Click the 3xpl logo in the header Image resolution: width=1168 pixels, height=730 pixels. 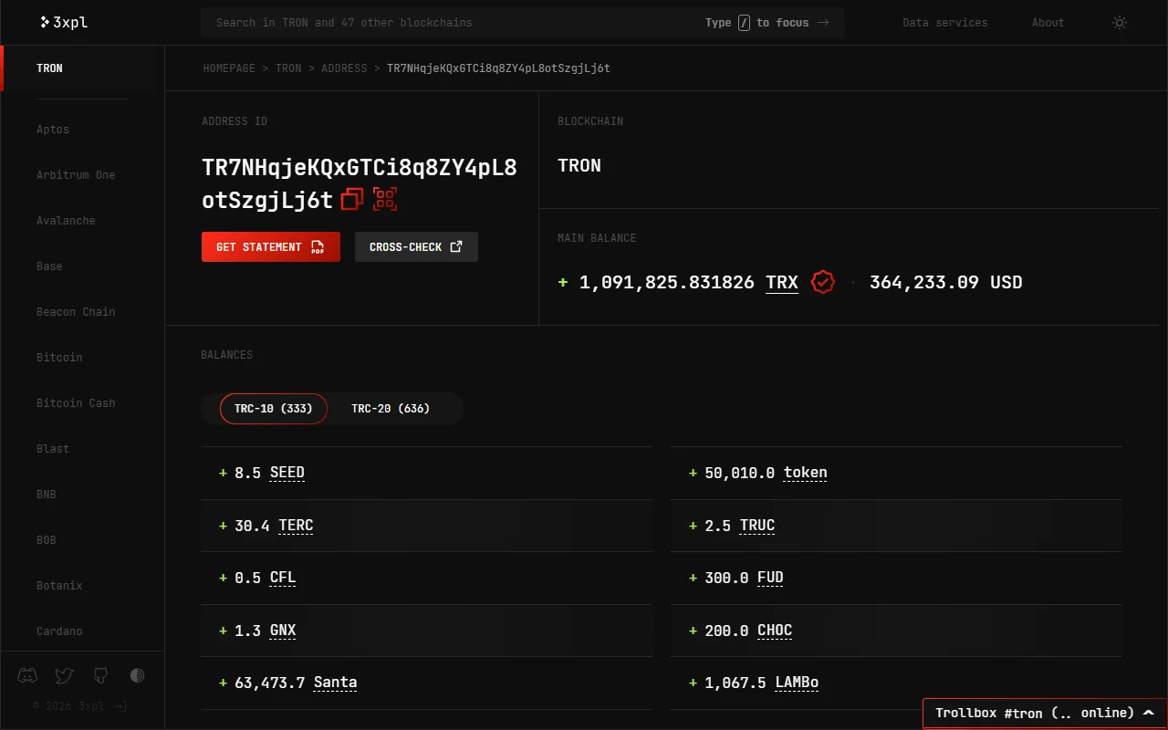[x=64, y=22]
